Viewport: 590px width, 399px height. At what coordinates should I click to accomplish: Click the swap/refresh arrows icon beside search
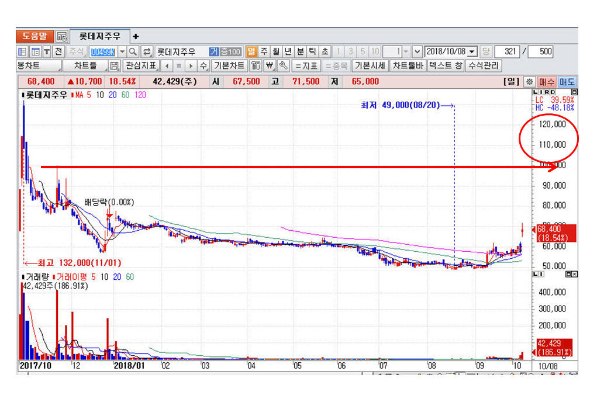pyautogui.click(x=147, y=51)
